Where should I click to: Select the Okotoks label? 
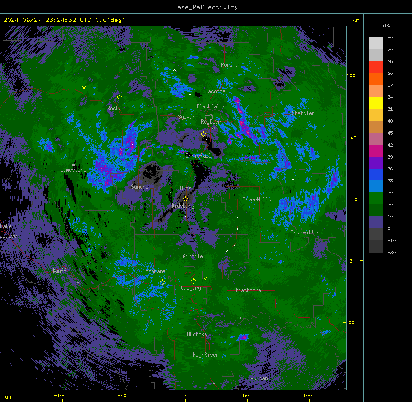pos(197,334)
